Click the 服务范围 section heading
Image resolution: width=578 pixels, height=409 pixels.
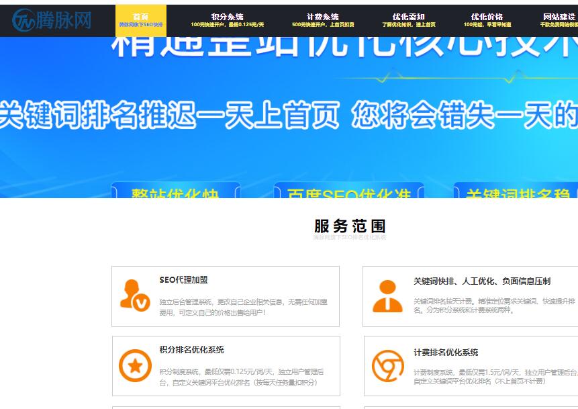349,226
